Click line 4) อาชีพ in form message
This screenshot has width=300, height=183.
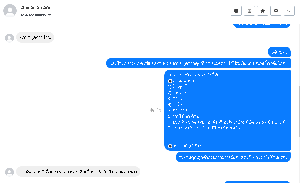pyautogui.click(x=177, y=105)
